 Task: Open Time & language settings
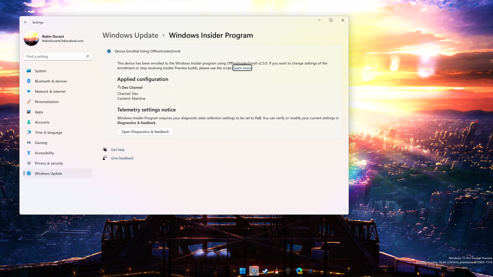pos(58,133)
